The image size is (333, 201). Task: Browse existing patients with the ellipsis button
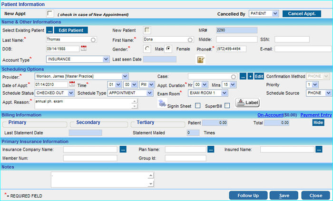[49, 30]
